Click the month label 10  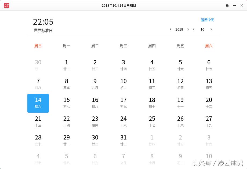click(202, 29)
